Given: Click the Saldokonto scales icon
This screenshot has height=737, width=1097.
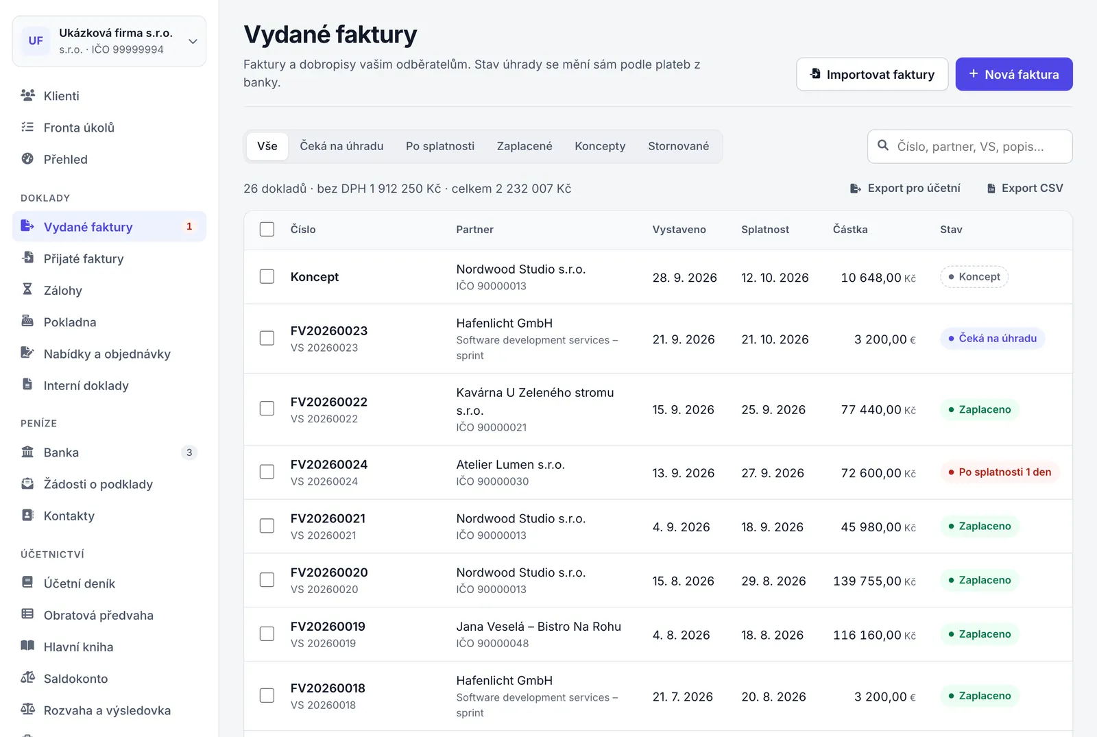Looking at the screenshot, I should (x=27, y=678).
